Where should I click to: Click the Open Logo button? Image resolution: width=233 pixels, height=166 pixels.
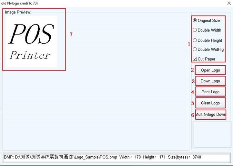(210, 70)
